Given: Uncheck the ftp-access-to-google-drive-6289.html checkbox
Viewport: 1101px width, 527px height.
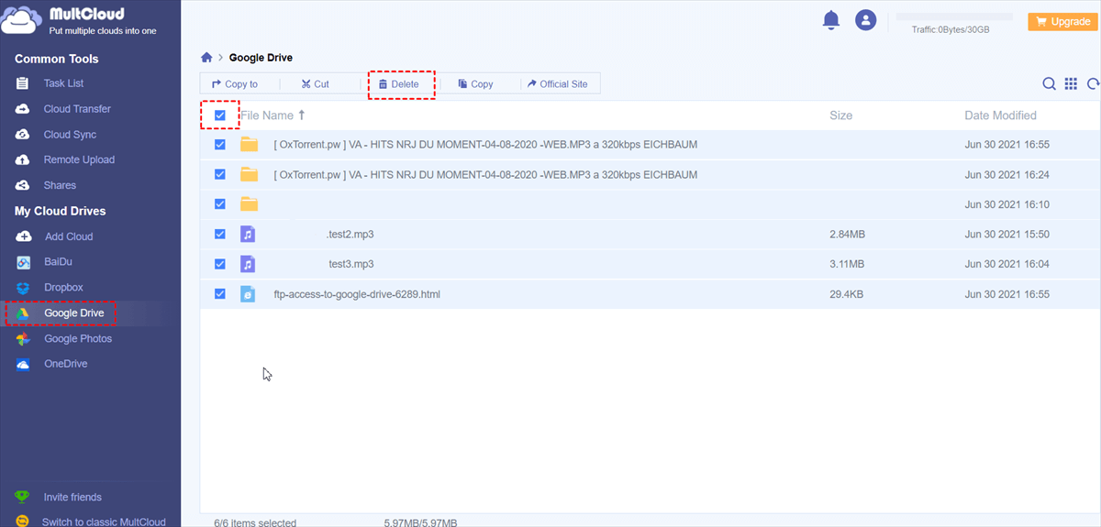Looking at the screenshot, I should [x=220, y=293].
